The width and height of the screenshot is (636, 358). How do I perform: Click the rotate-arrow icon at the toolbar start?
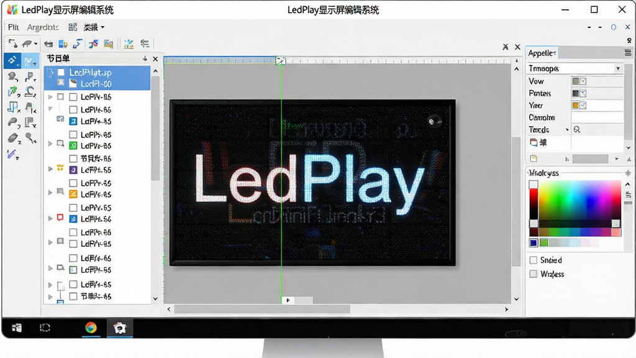13,44
